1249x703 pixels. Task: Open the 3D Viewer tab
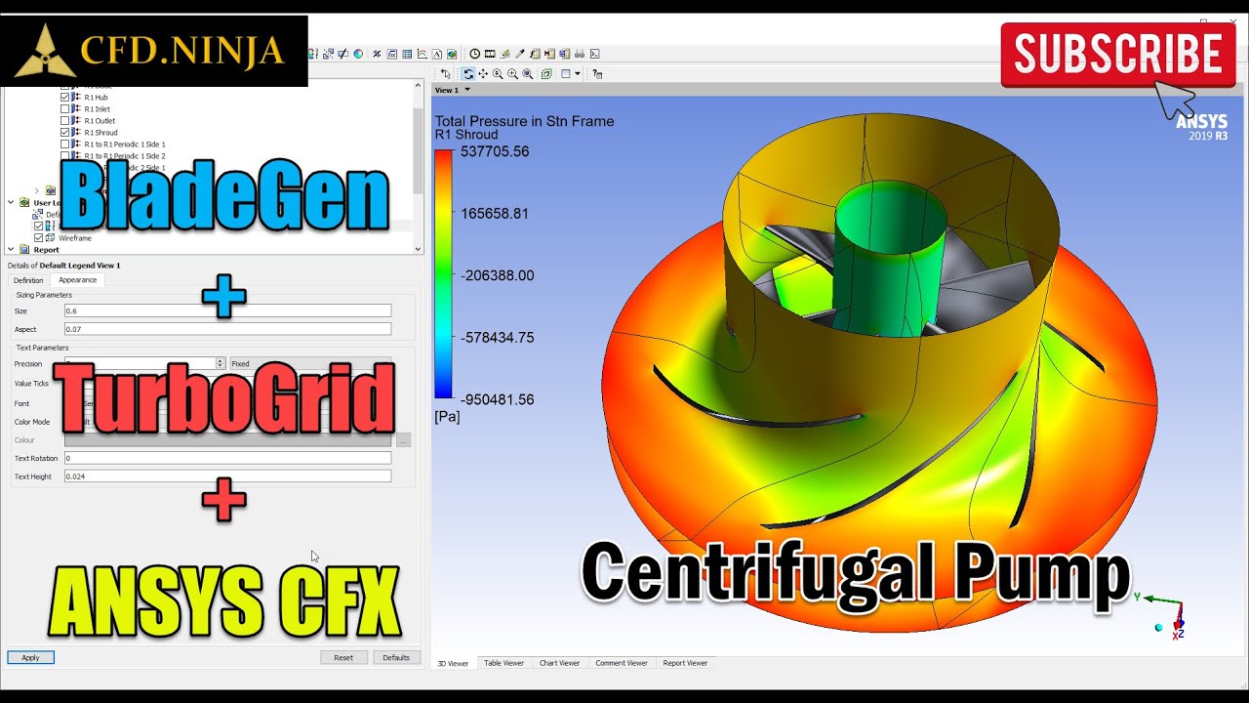click(453, 663)
